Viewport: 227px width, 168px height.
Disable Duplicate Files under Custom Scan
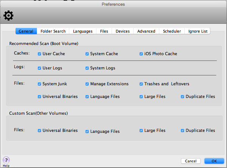[182, 131]
